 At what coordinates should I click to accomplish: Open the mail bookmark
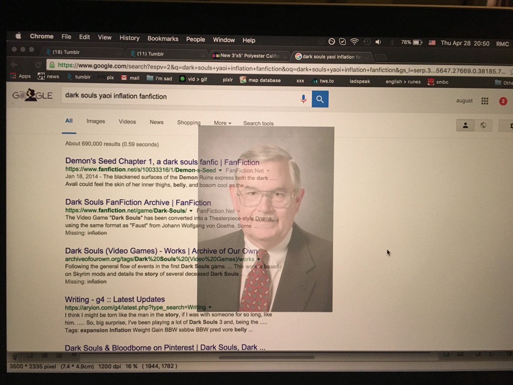130,78
